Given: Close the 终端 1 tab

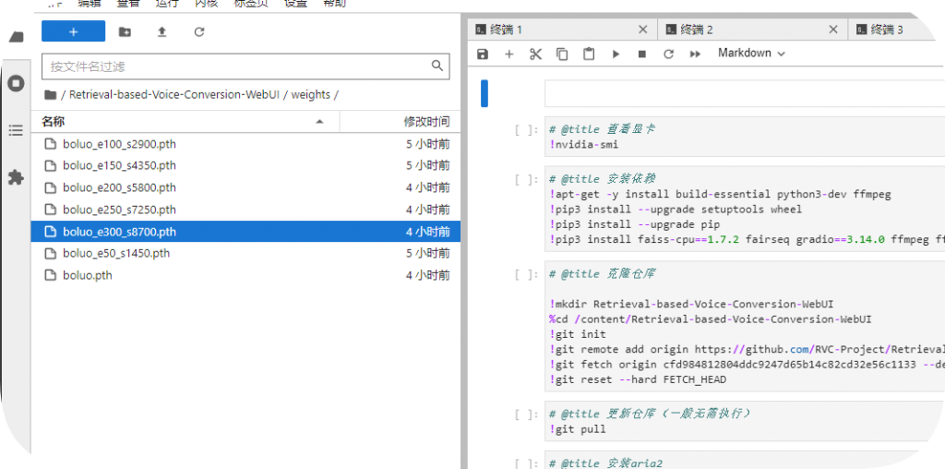Looking at the screenshot, I should tap(643, 30).
